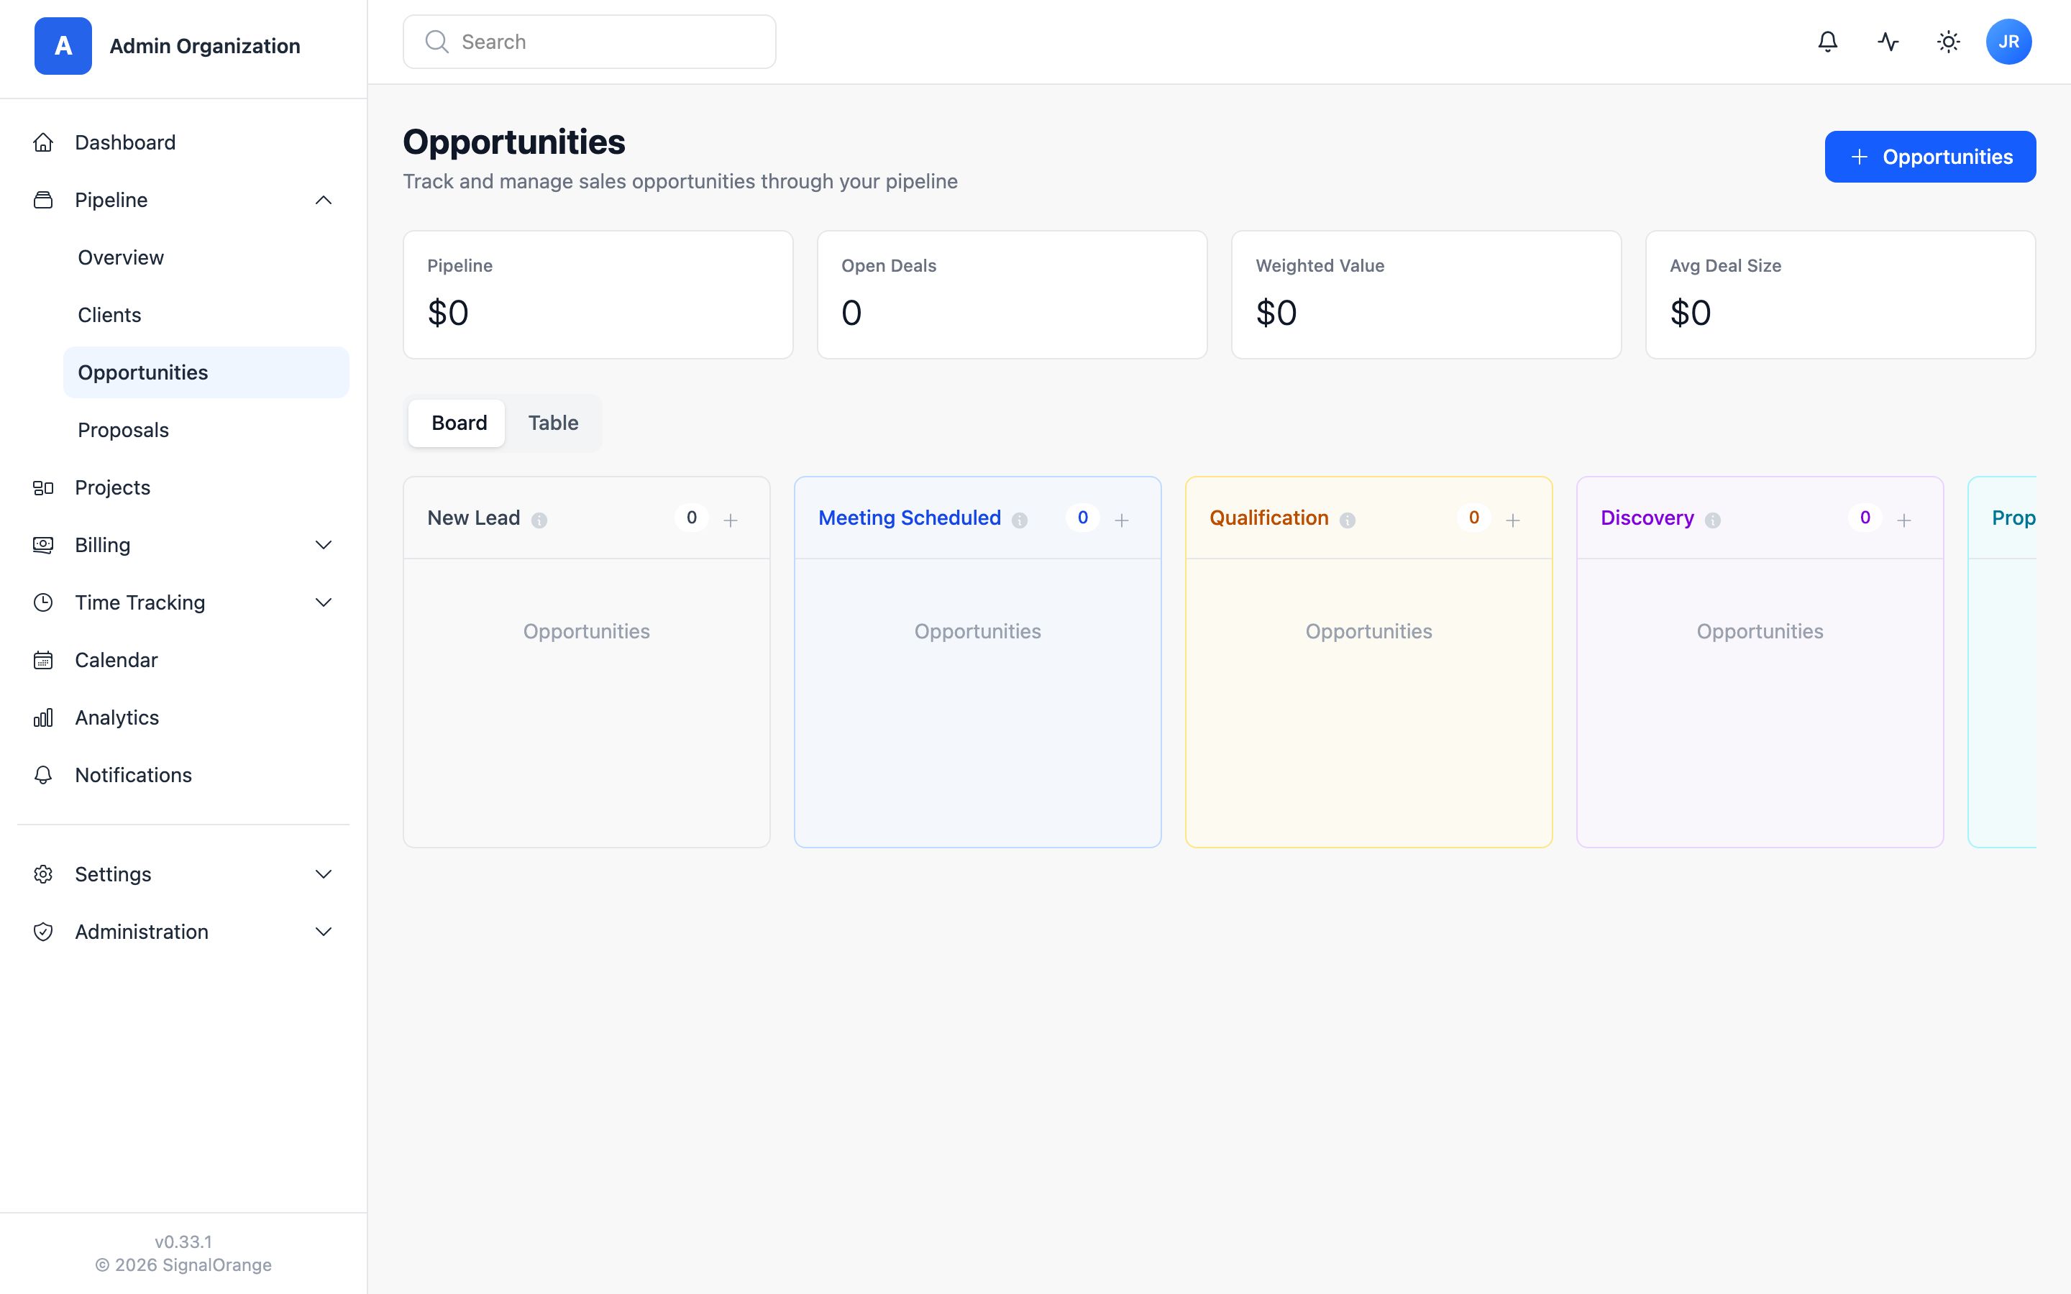Click the Calendar icon in the sidebar
This screenshot has width=2071, height=1294.
pos(43,661)
